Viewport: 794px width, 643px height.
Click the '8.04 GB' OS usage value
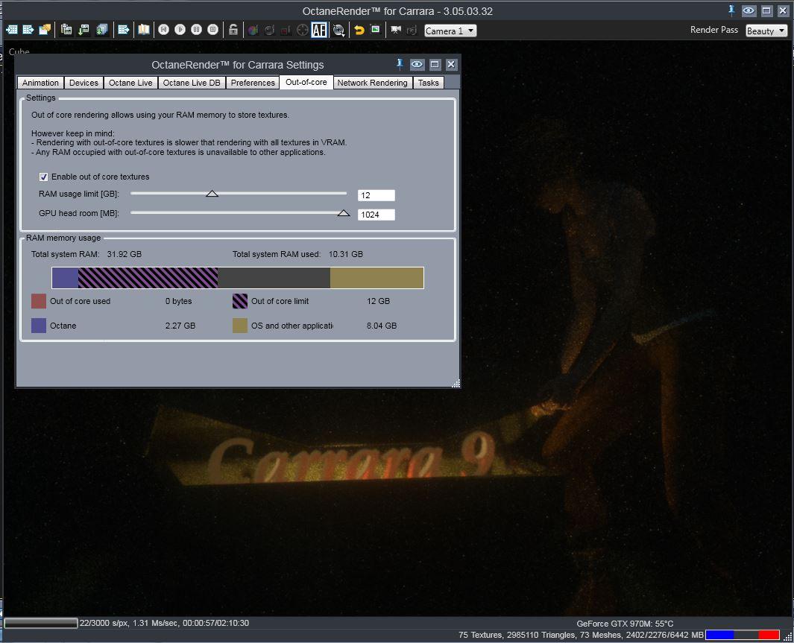point(382,326)
